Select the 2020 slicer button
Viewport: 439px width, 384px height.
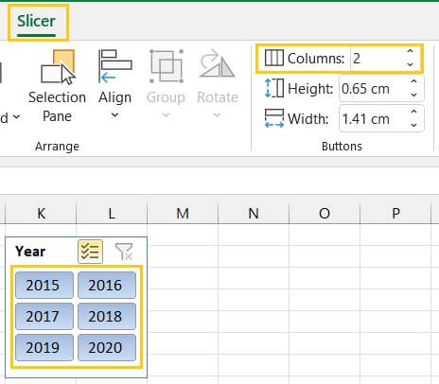coord(107,347)
